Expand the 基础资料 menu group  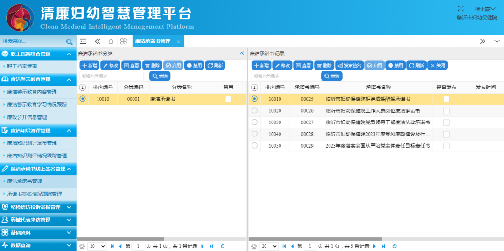tap(69, 232)
